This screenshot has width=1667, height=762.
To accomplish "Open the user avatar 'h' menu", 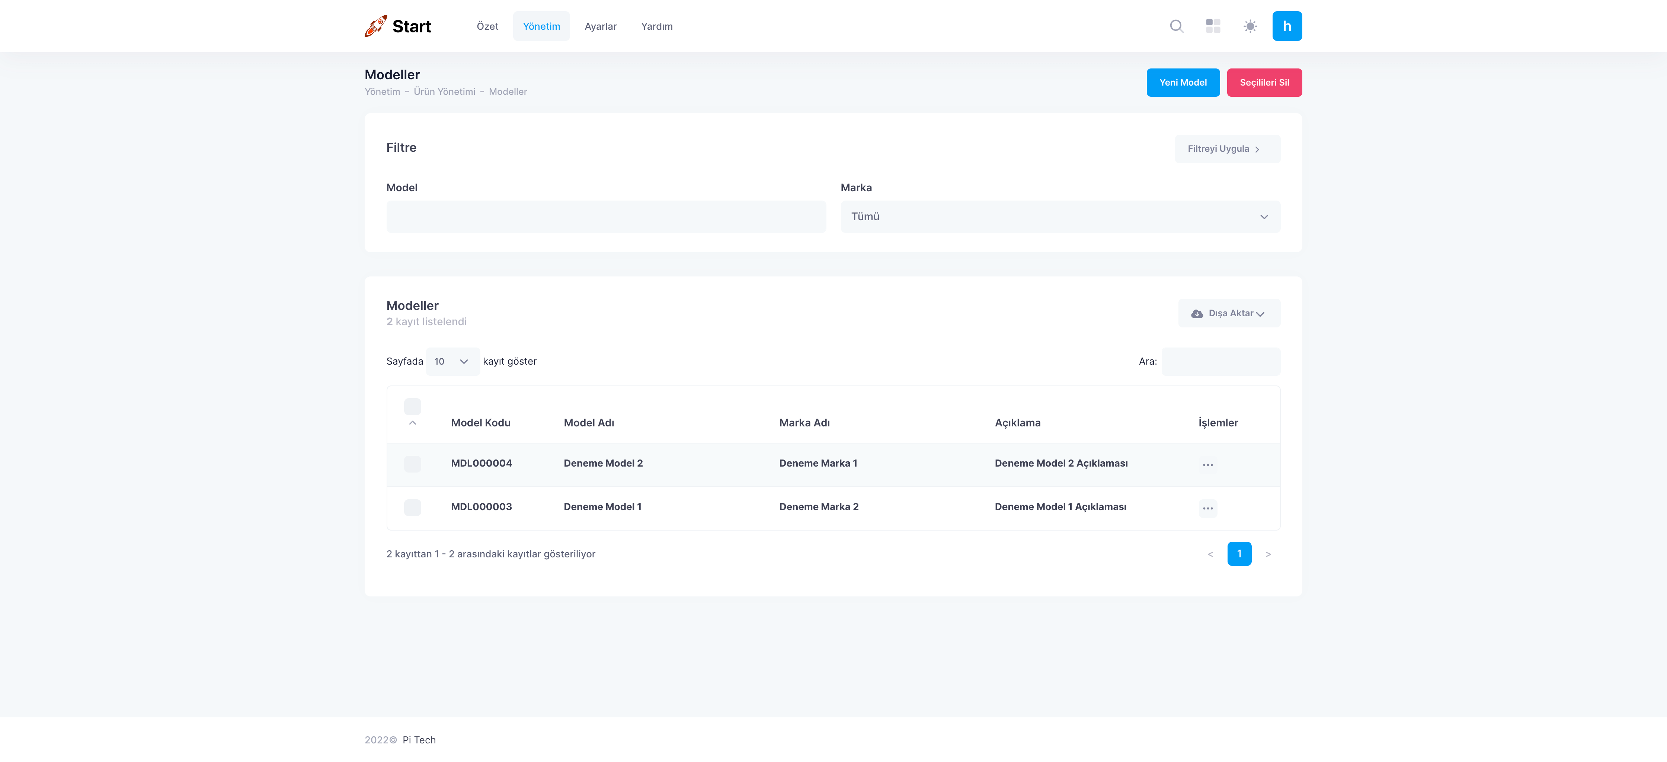I will (1286, 26).
